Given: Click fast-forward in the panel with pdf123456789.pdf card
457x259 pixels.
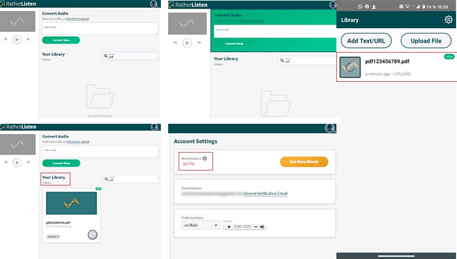Looking at the screenshot, I should (28, 162).
